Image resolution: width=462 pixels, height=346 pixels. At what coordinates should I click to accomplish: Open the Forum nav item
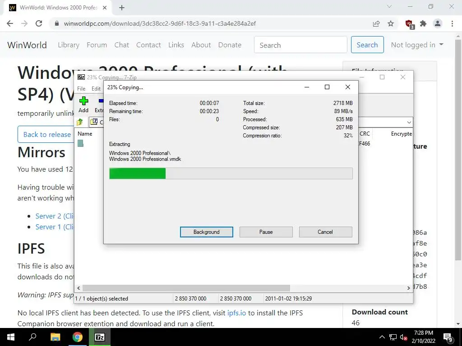(97, 45)
